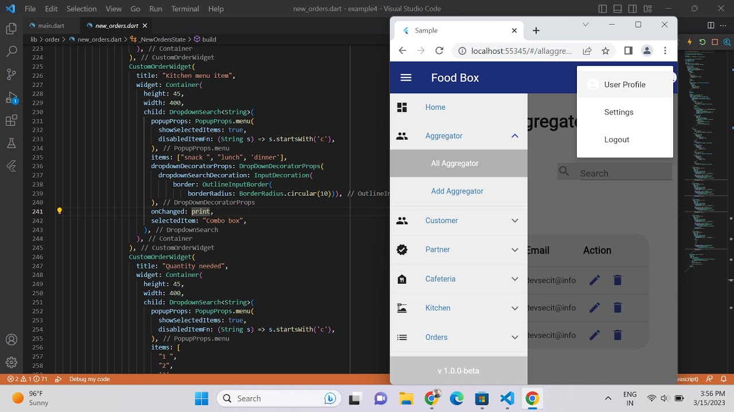Open File Explorer from taskbar
Image resolution: width=734 pixels, height=412 pixels.
click(x=406, y=398)
